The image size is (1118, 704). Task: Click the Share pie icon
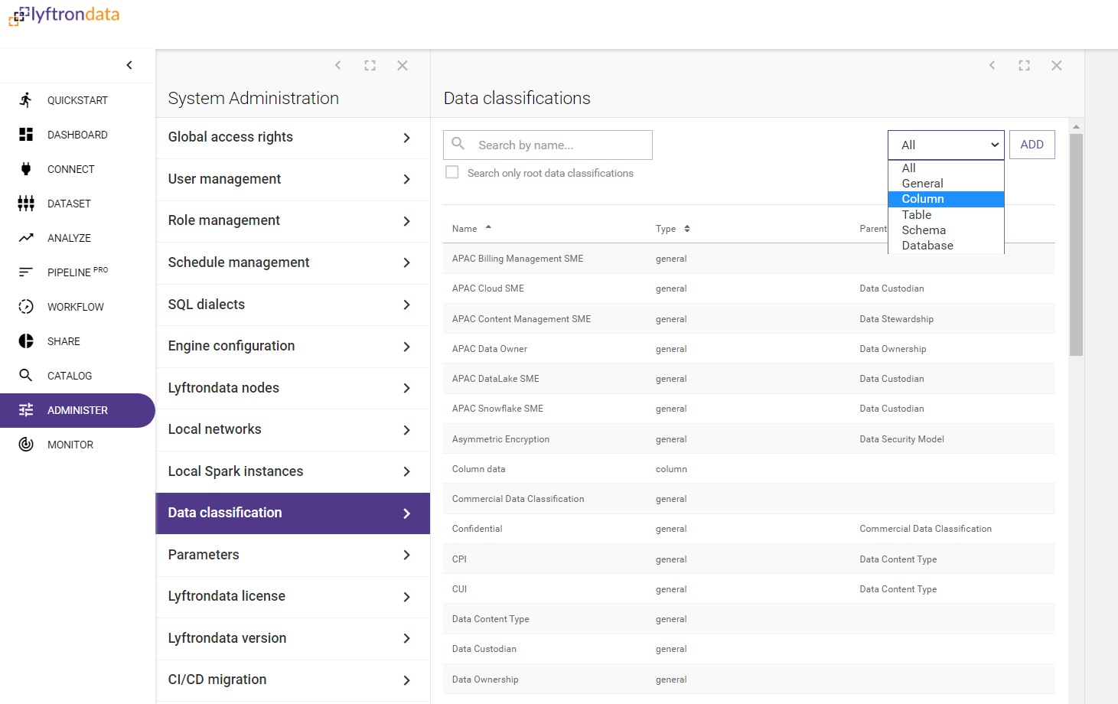click(26, 341)
